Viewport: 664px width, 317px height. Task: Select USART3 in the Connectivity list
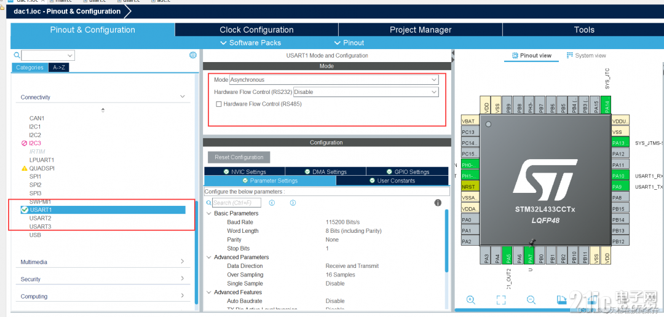pyautogui.click(x=40, y=227)
